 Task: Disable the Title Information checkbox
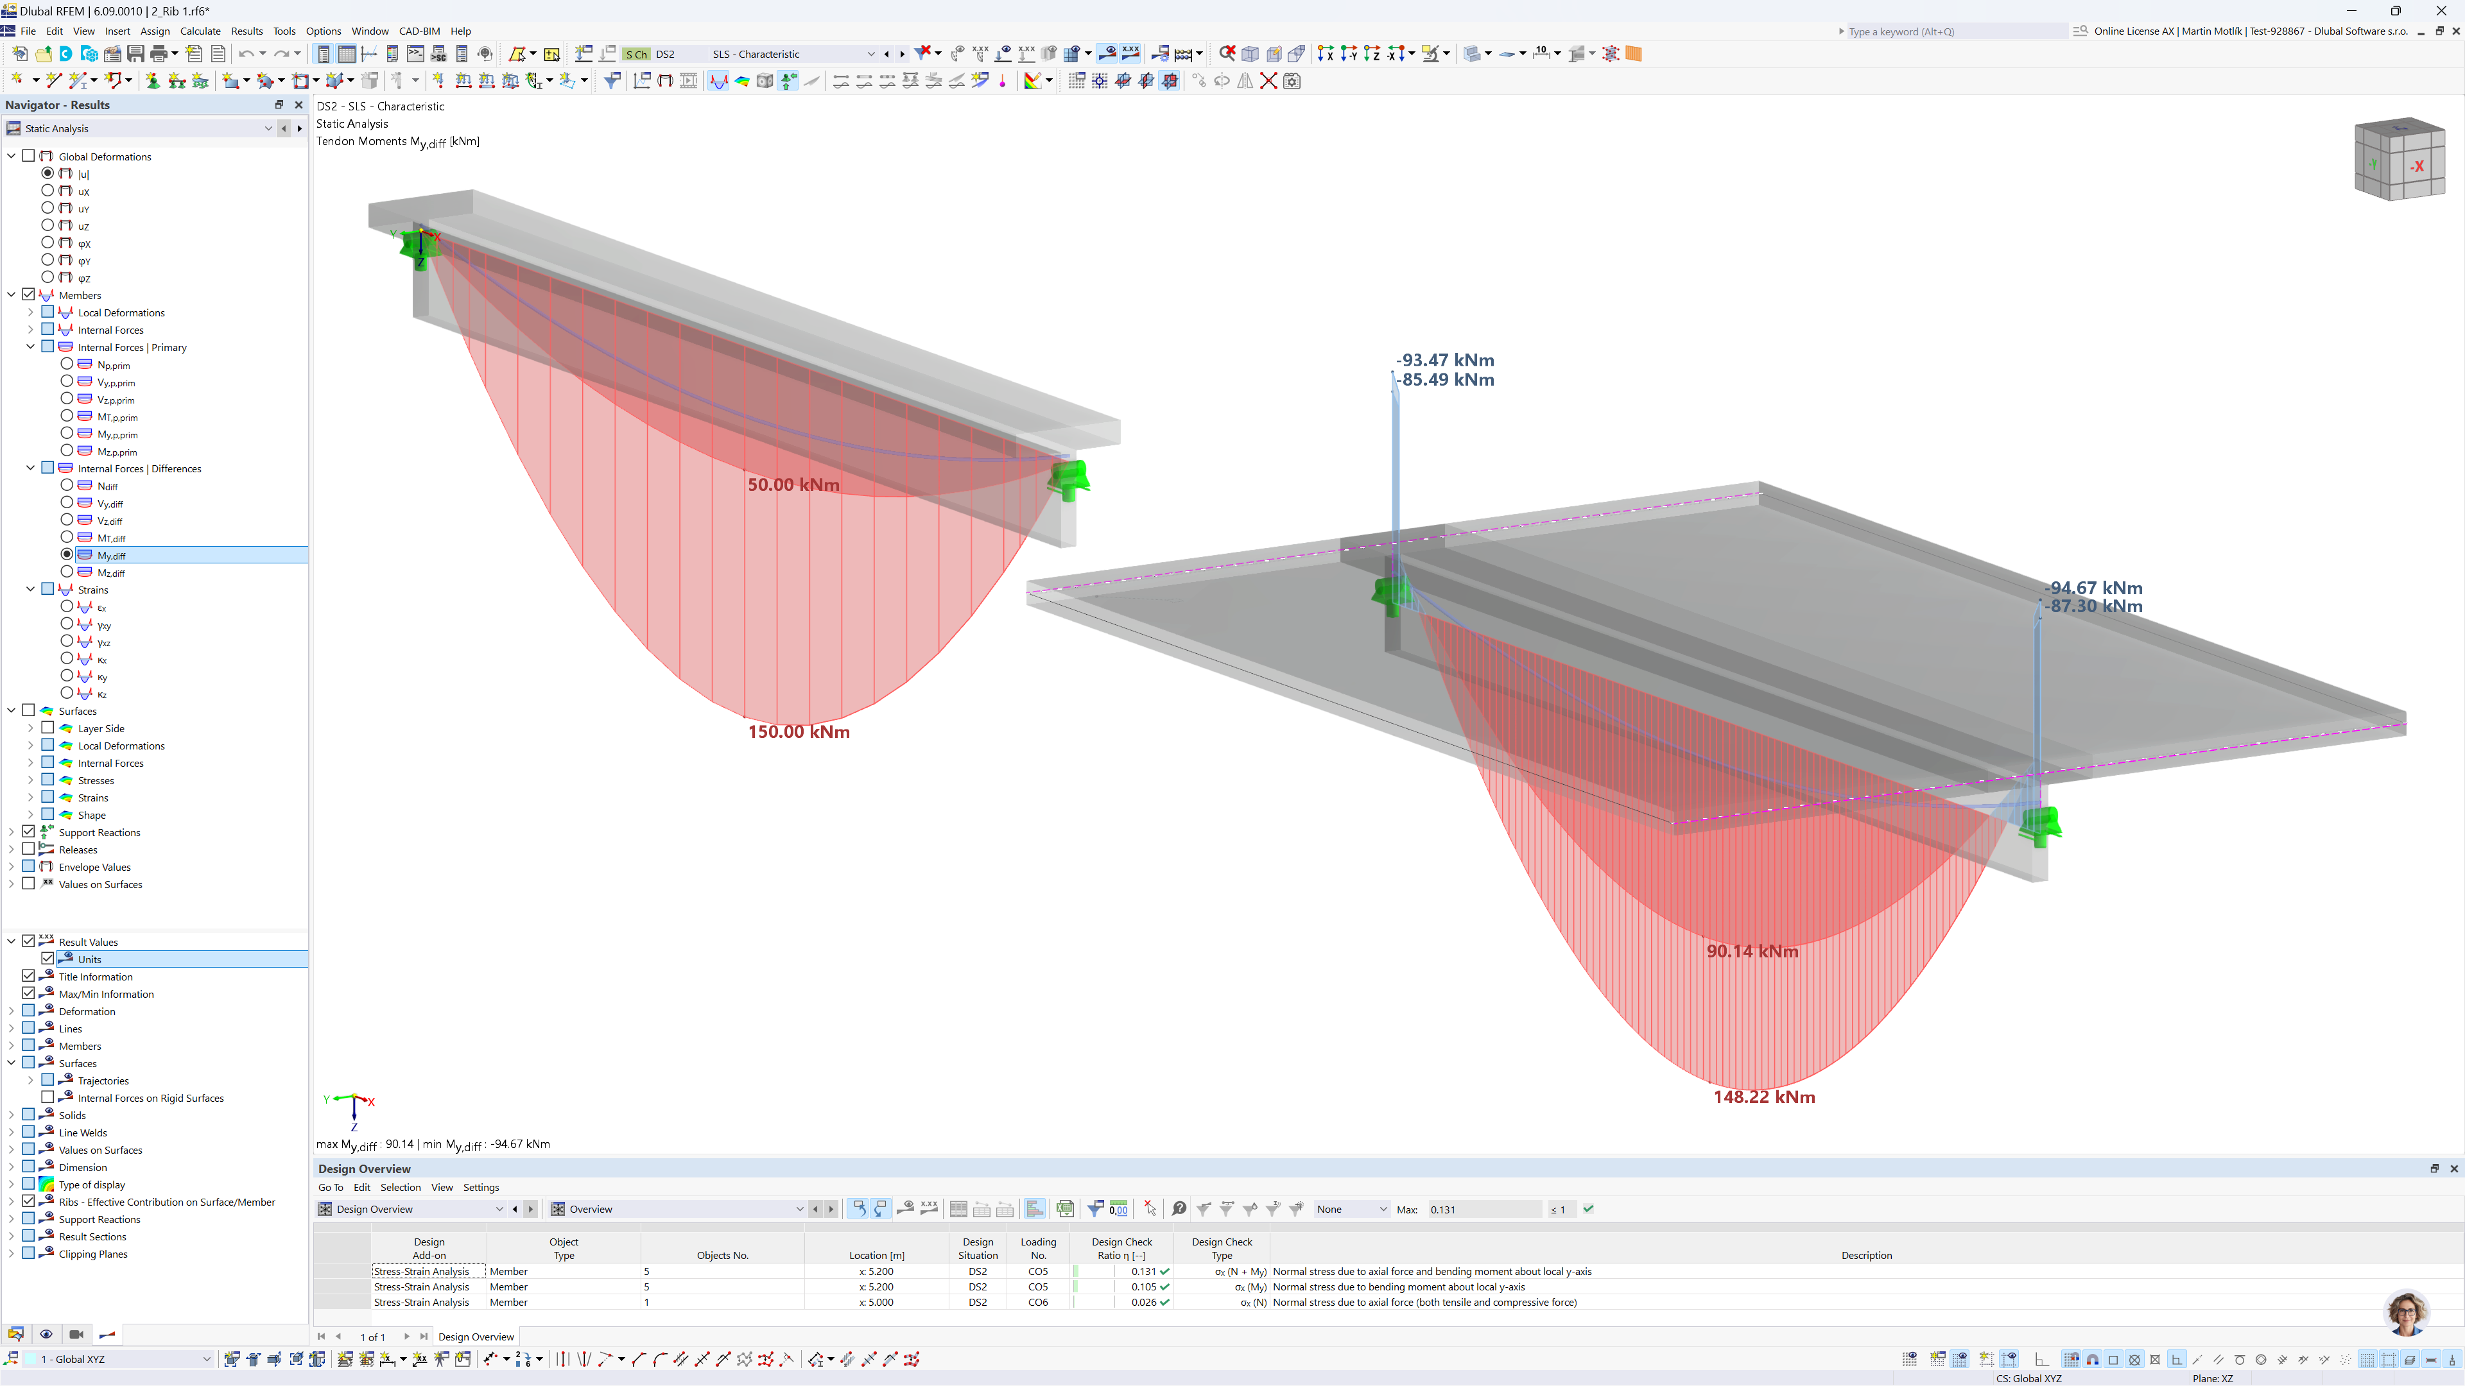28,975
